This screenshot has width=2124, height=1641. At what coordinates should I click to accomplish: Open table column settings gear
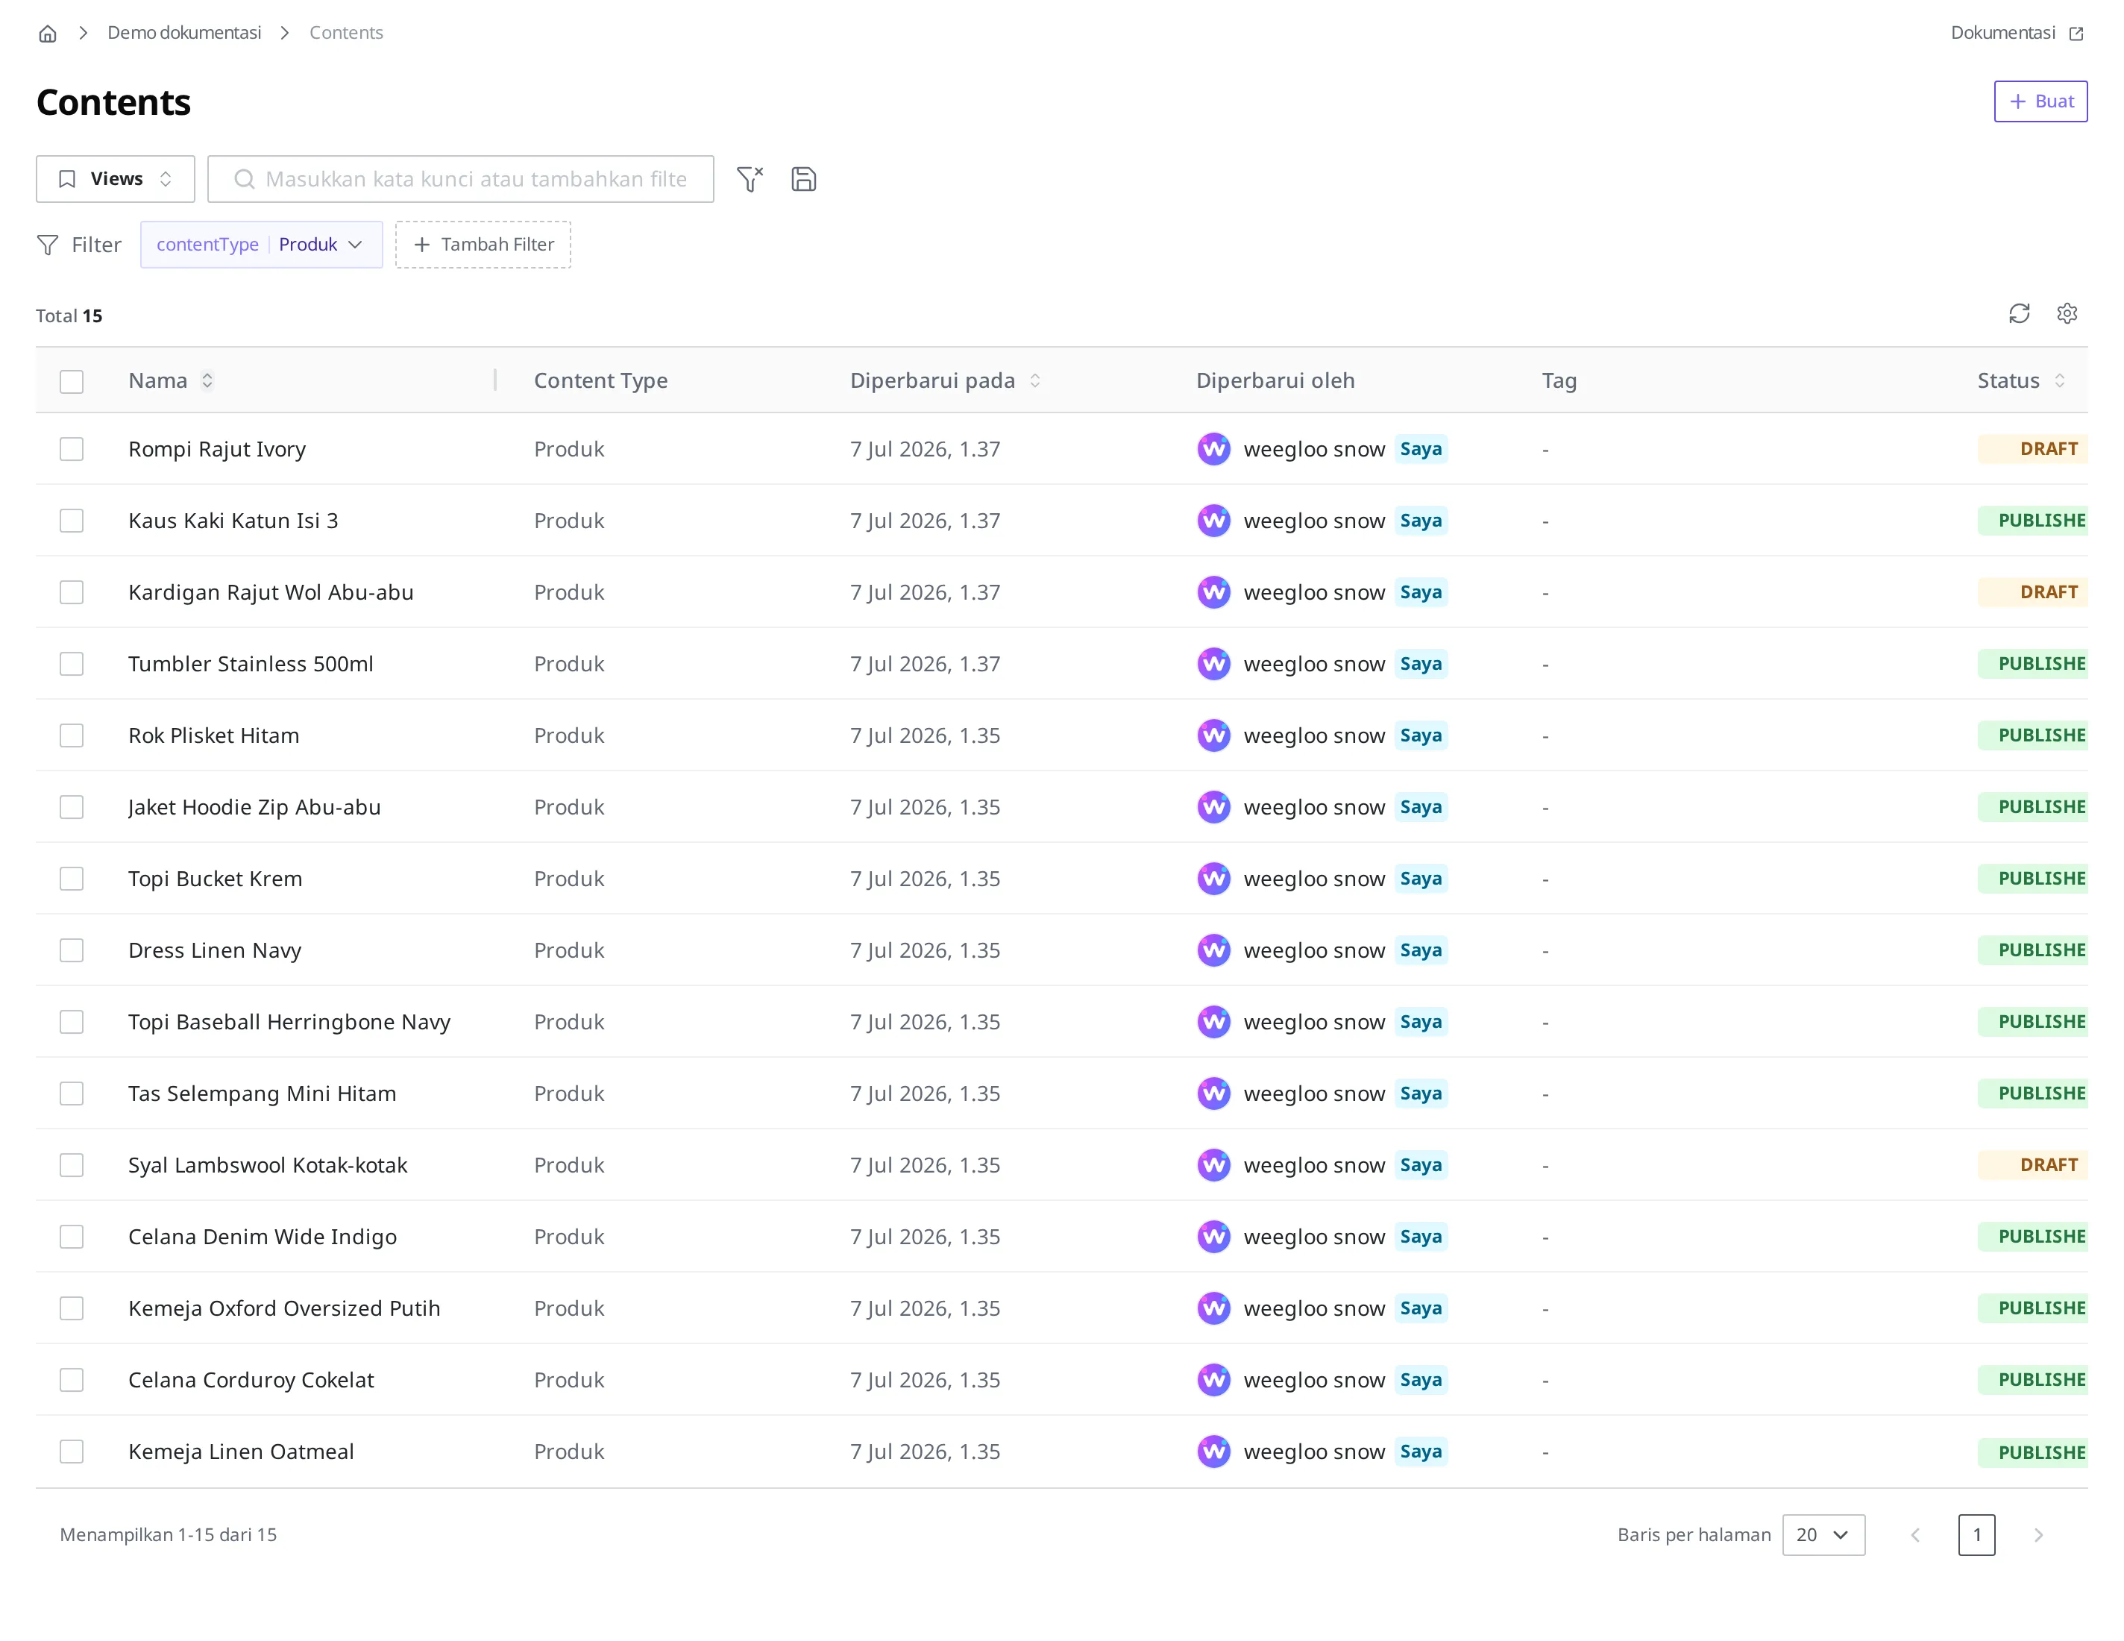tap(2067, 313)
